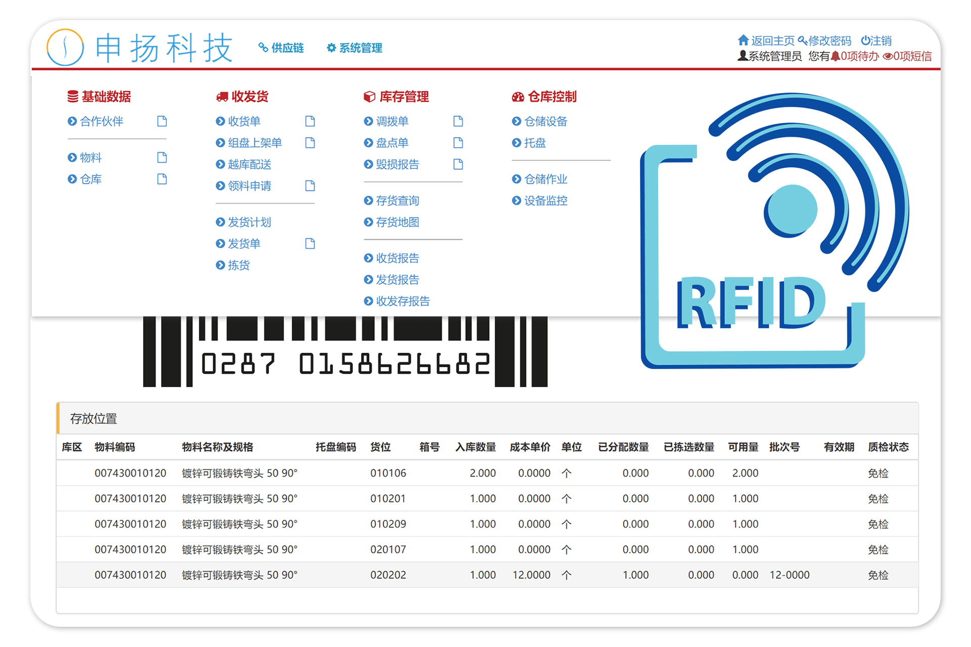
Task: Click new-document icon next to 组盘上架单
Action: pos(310,143)
